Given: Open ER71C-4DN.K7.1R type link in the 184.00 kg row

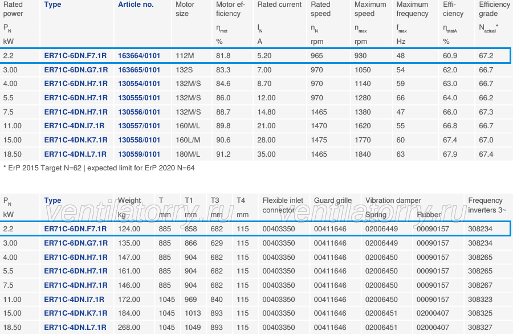Looking at the screenshot, I should pyautogui.click(x=76, y=313).
